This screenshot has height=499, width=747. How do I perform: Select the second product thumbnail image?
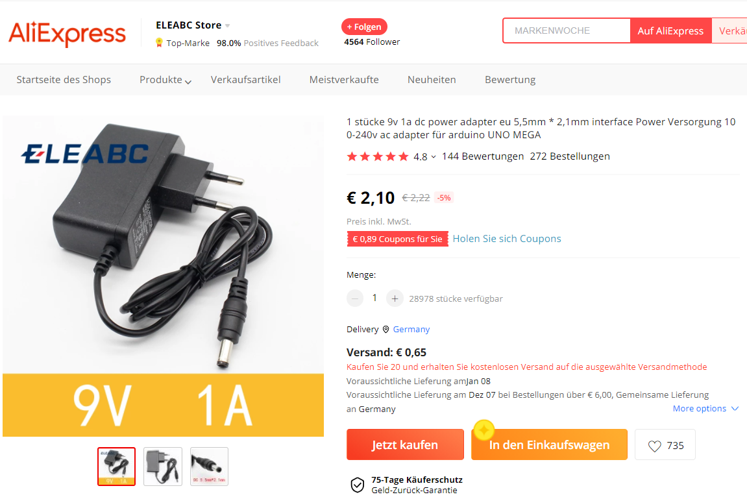[163, 467]
